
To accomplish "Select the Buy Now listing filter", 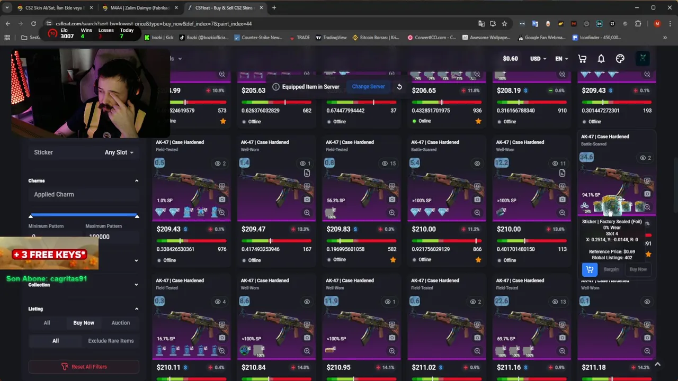I will pos(84,323).
